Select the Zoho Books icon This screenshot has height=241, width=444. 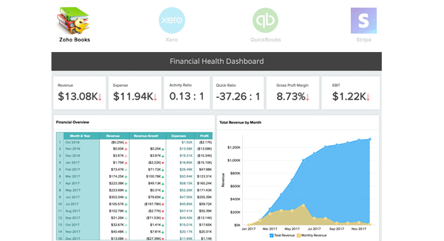coord(74,21)
